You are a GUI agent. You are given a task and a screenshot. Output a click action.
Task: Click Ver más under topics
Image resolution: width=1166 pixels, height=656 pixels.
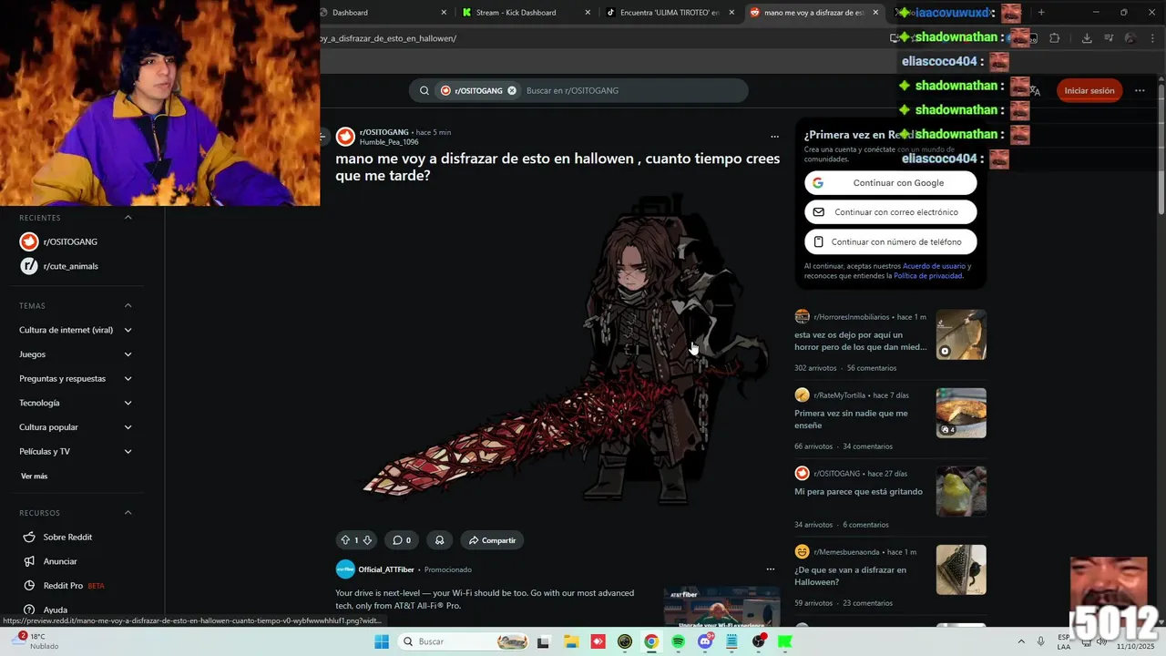tap(34, 476)
